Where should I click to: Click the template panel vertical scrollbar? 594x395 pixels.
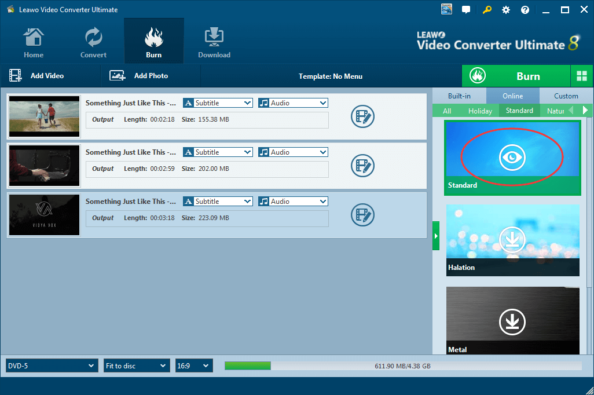coord(589,203)
